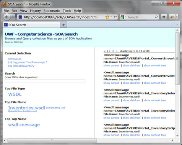182x145 pixels.
Task: Maximize the Firefox window
Action: tap(163, 3)
